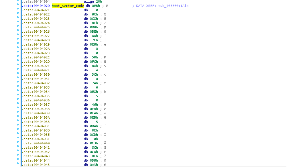Select the boot_sector_code label
The image size is (287, 167).
click(x=68, y=6)
